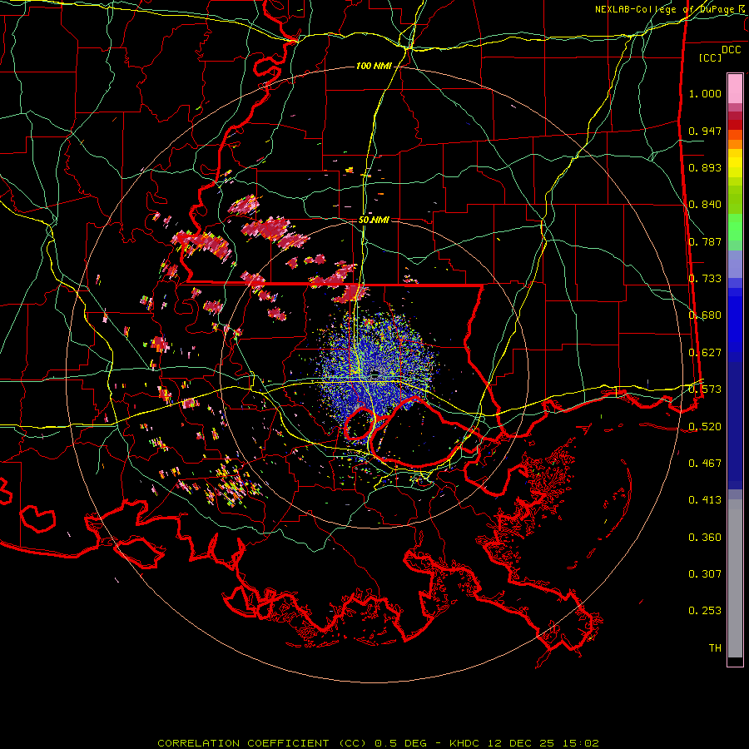Click the 0.467 scale value
The width and height of the screenshot is (749, 749).
click(x=705, y=464)
